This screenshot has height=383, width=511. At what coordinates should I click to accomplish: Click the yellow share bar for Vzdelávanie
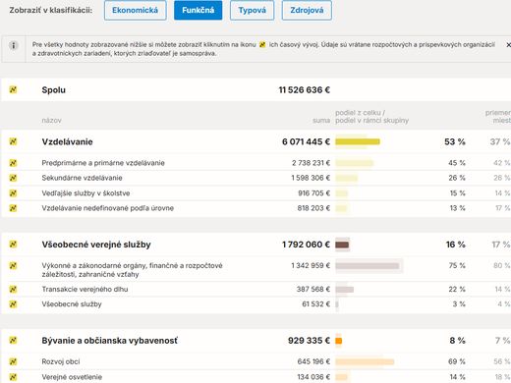[x=358, y=141]
